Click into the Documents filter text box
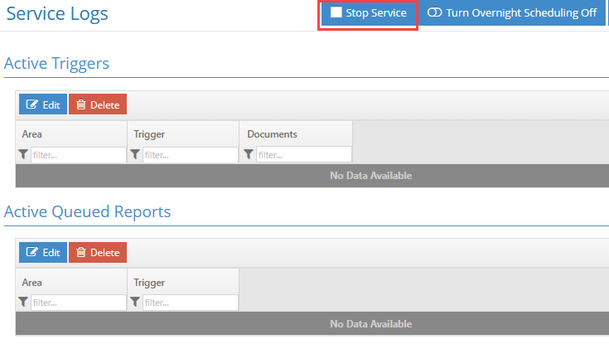Image resolution: width=609 pixels, height=344 pixels. 303,155
